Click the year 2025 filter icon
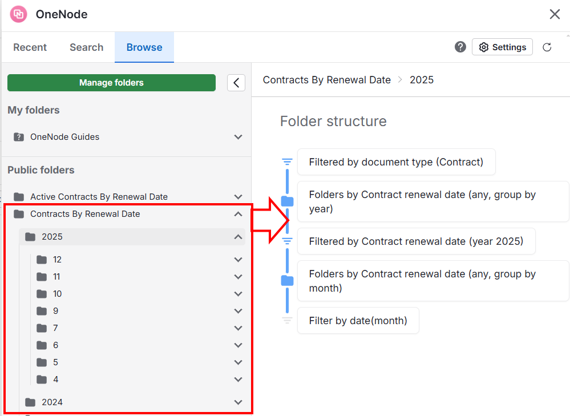This screenshot has width=570, height=416. (287, 241)
